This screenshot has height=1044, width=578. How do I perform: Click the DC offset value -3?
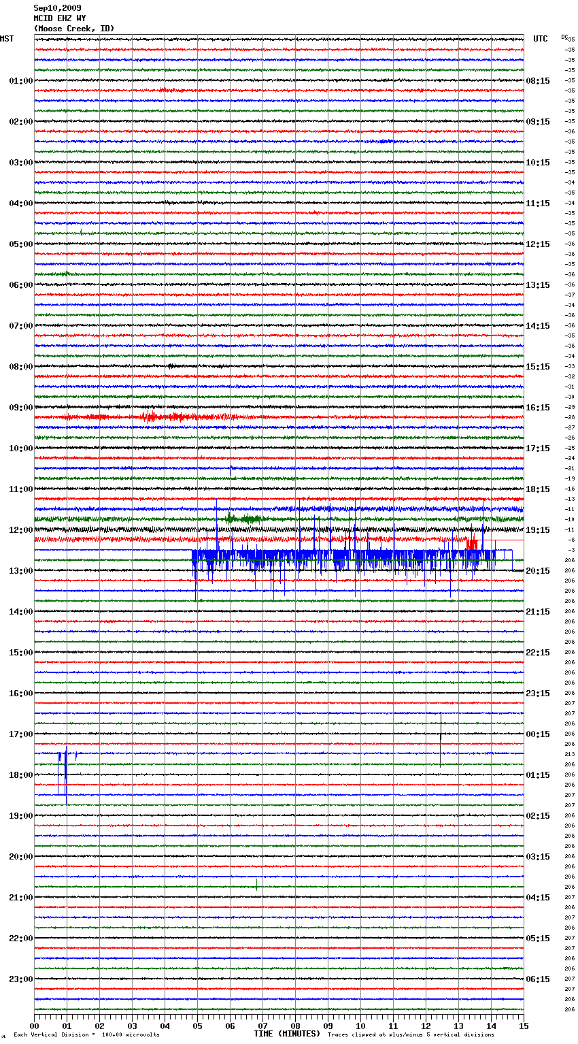tap(571, 550)
